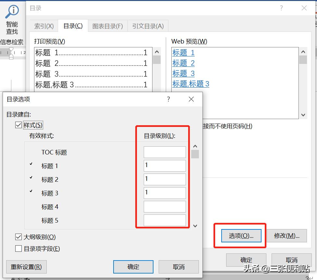Uncheck the 样式(S) checkbox
Screen dimensions: 317x280
click(x=18, y=125)
